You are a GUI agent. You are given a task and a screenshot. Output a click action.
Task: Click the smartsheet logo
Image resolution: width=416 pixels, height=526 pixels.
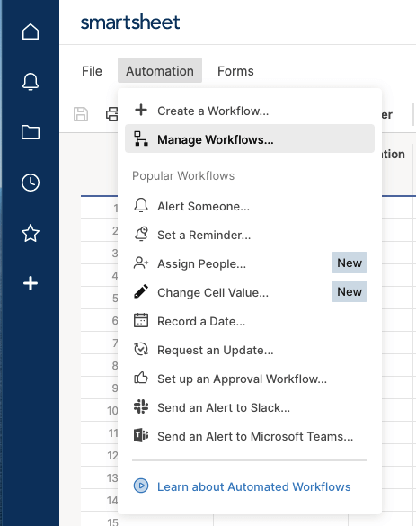point(130,22)
